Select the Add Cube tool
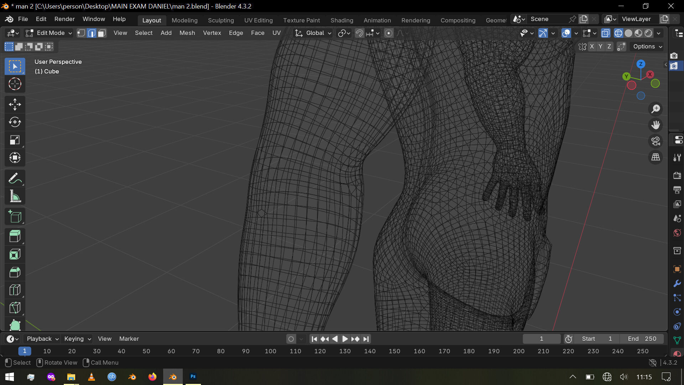Image resolution: width=684 pixels, height=385 pixels. coord(15,216)
